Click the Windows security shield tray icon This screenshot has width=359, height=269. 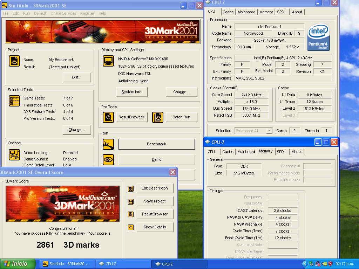pos(330,264)
